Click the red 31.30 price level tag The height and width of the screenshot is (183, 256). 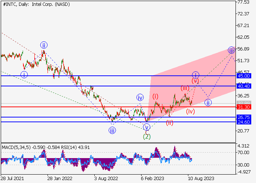point(244,107)
